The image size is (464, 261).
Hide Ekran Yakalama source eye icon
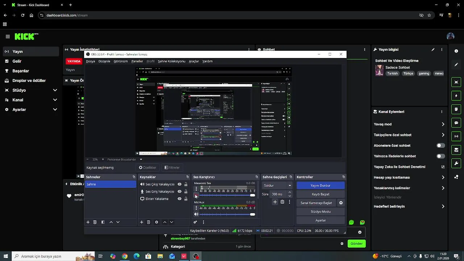click(x=179, y=199)
